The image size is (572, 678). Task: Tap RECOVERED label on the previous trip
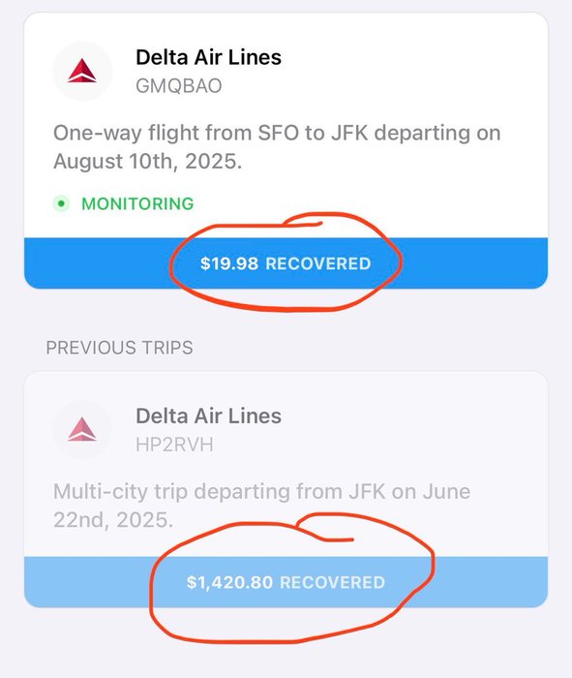point(332,582)
